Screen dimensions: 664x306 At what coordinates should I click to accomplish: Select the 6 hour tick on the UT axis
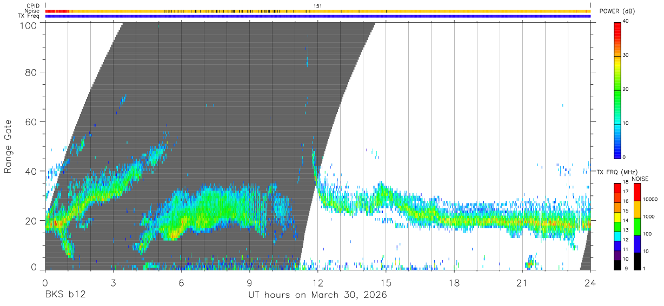pos(181,283)
